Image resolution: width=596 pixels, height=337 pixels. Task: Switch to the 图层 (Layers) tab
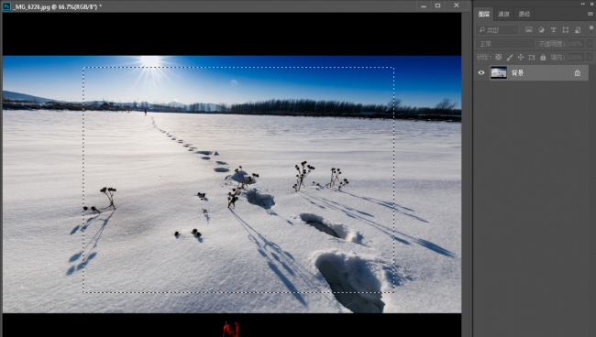pyautogui.click(x=484, y=14)
